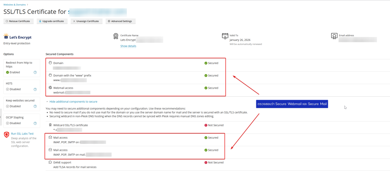This screenshot has width=390, height=171.
Task: Click the DANE support icon
Action: (50, 162)
